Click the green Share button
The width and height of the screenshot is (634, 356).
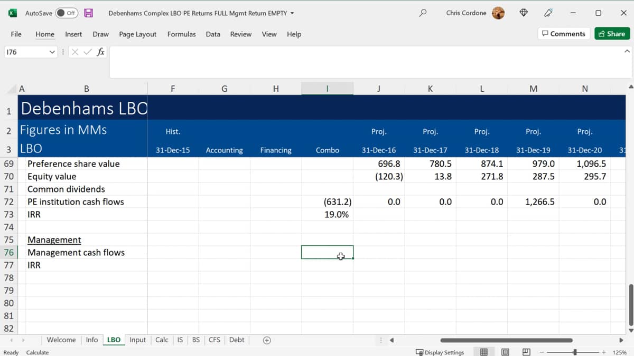[612, 33]
